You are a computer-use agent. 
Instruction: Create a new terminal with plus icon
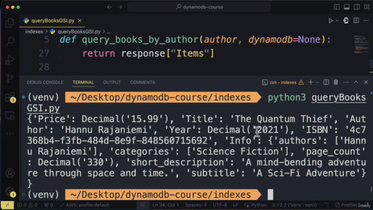pyautogui.click(x=311, y=82)
